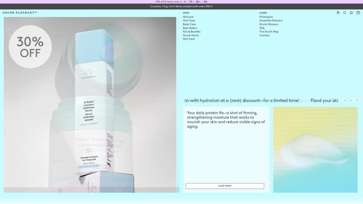Read the Philosophy page
Viewport: 363px width, 204px height.
pyautogui.click(x=266, y=17)
